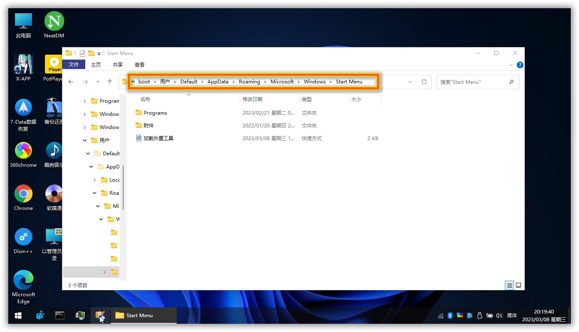Screen dimensions: 579x332
Task: Open the recent locations dropdown arrow
Action: tap(98, 82)
